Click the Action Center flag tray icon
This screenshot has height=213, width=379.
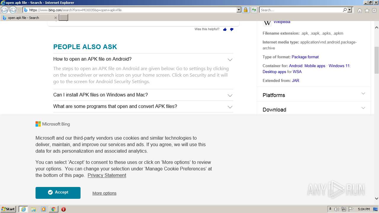point(351,209)
